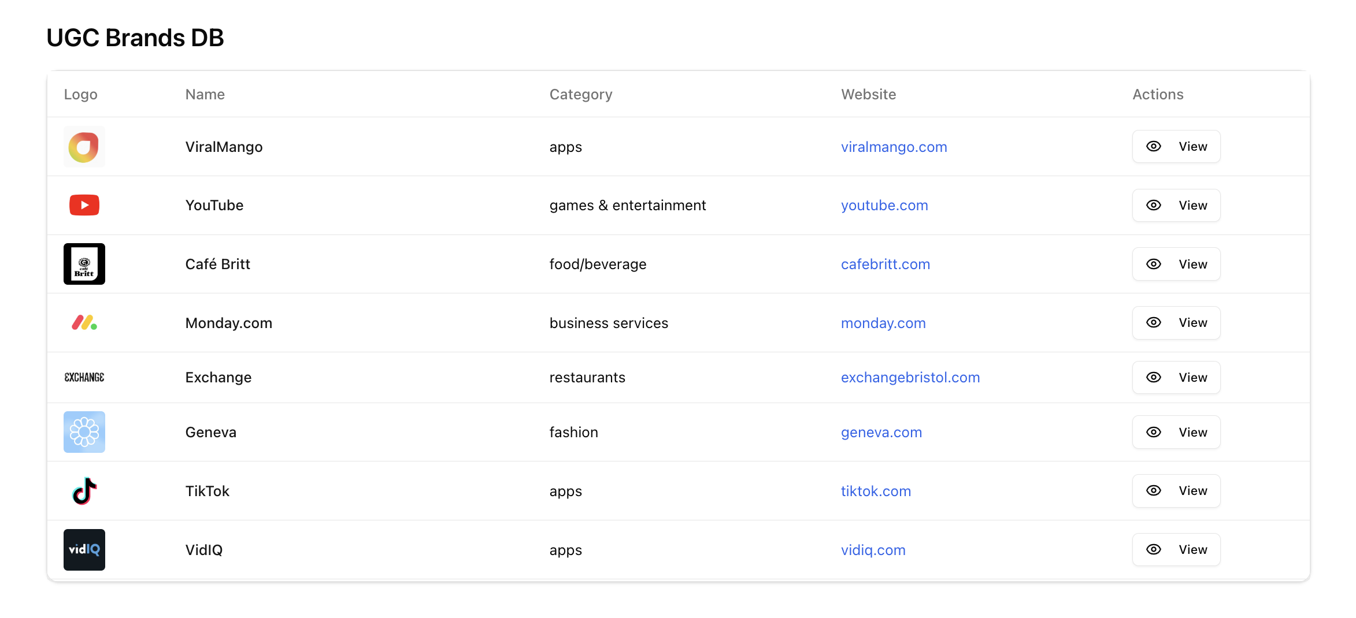The width and height of the screenshot is (1356, 618).
Task: Select the YouTube name cell
Action: pos(214,205)
